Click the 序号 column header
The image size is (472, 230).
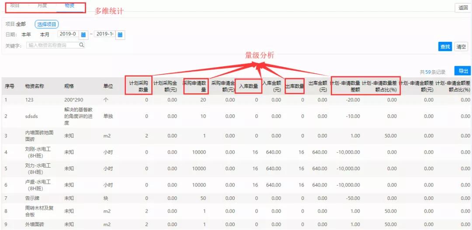pos(10,86)
